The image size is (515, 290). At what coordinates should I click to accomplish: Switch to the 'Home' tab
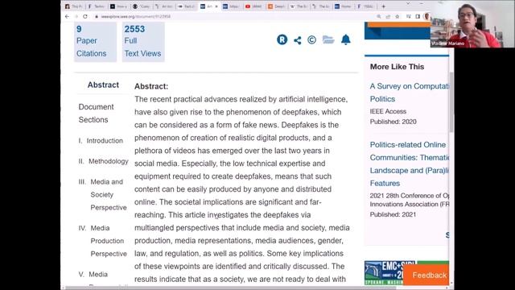click(343, 6)
